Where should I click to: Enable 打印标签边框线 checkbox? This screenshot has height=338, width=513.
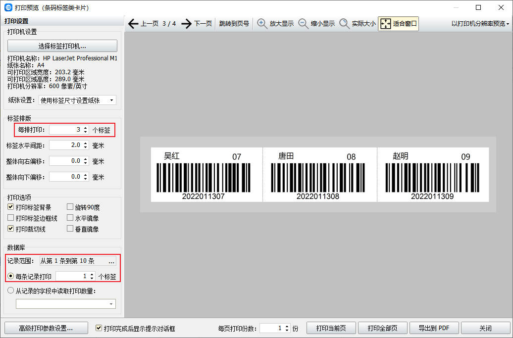[11, 218]
